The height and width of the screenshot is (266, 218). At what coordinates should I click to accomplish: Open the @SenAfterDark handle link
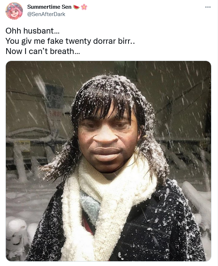click(46, 14)
